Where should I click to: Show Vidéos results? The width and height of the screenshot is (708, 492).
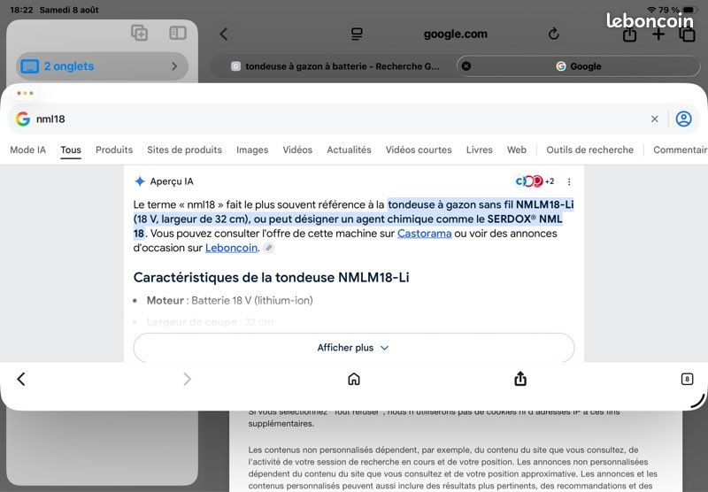pyautogui.click(x=297, y=150)
